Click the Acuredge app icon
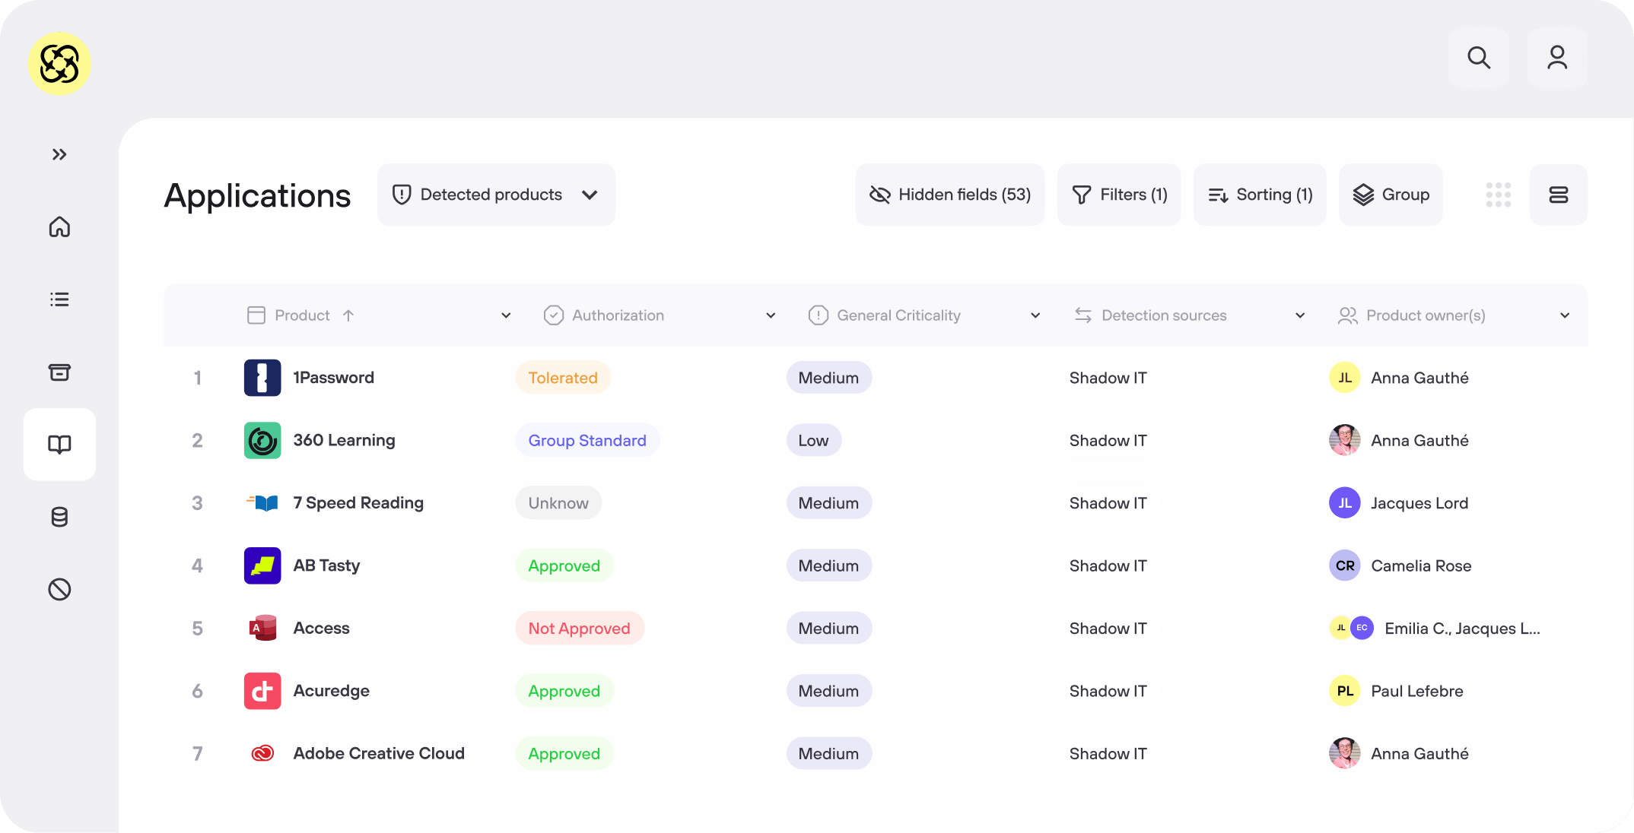The width and height of the screenshot is (1634, 833). [262, 691]
